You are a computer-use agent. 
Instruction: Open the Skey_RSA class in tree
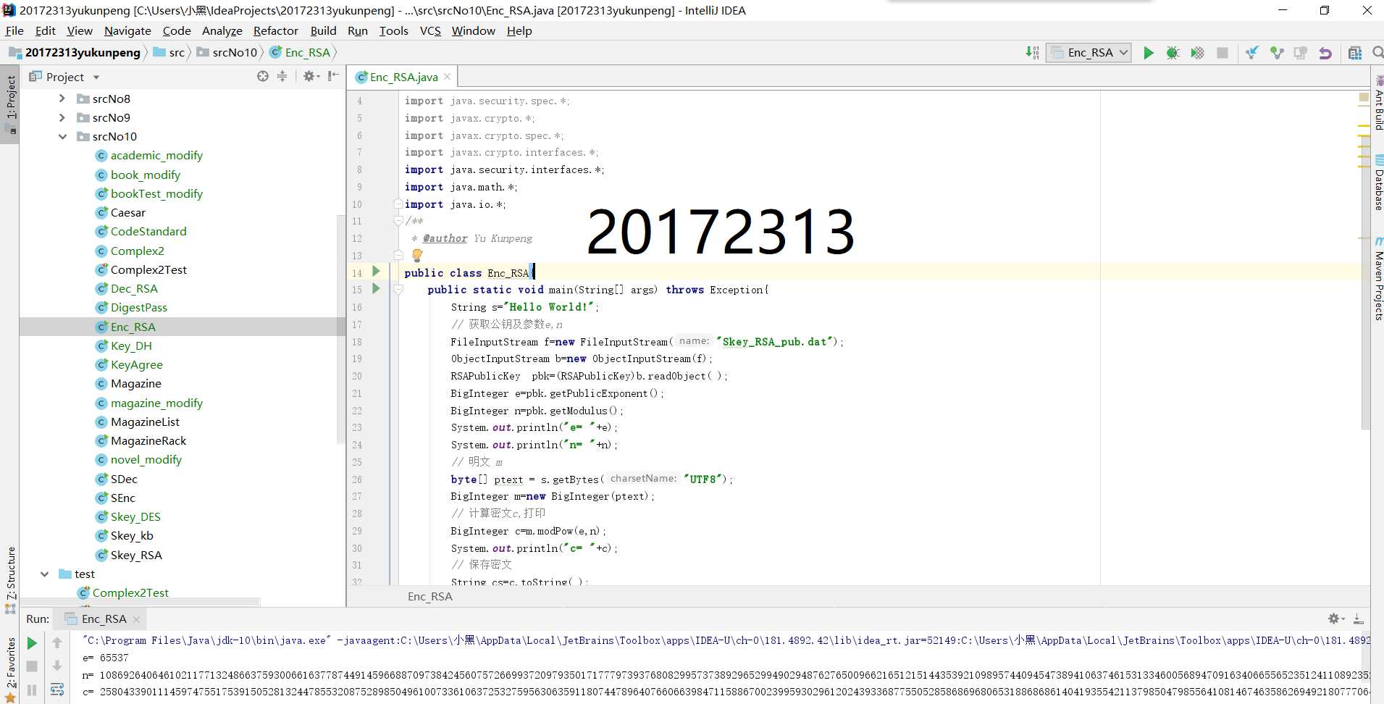point(136,555)
